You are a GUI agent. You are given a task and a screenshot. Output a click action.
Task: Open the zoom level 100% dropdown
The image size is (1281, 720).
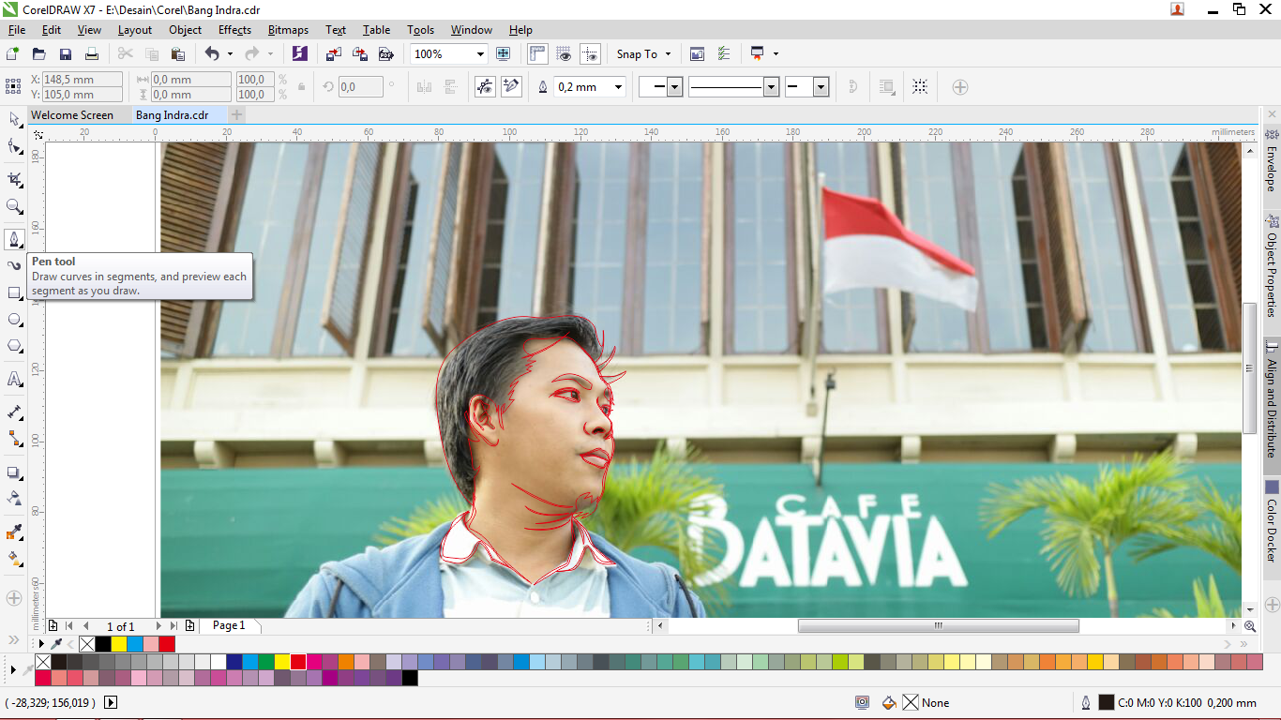pos(480,54)
